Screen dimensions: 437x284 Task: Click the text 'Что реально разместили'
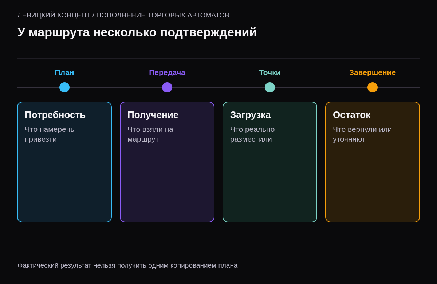(x=252, y=134)
